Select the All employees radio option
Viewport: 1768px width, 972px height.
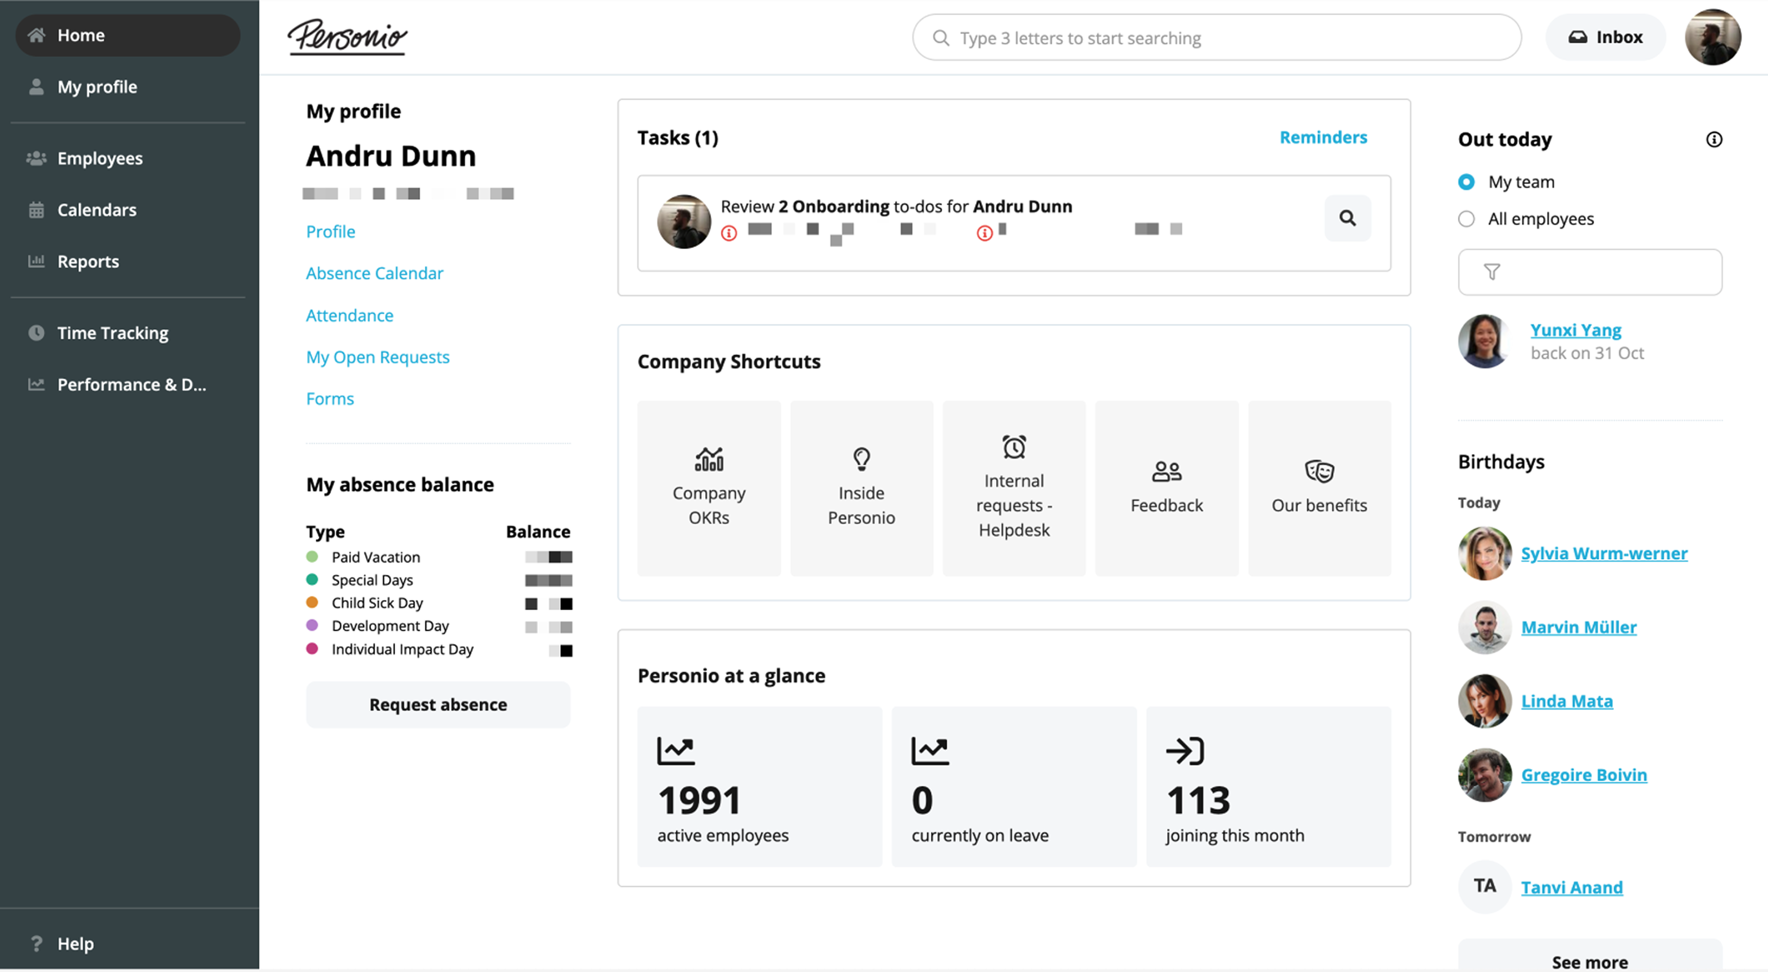point(1466,220)
